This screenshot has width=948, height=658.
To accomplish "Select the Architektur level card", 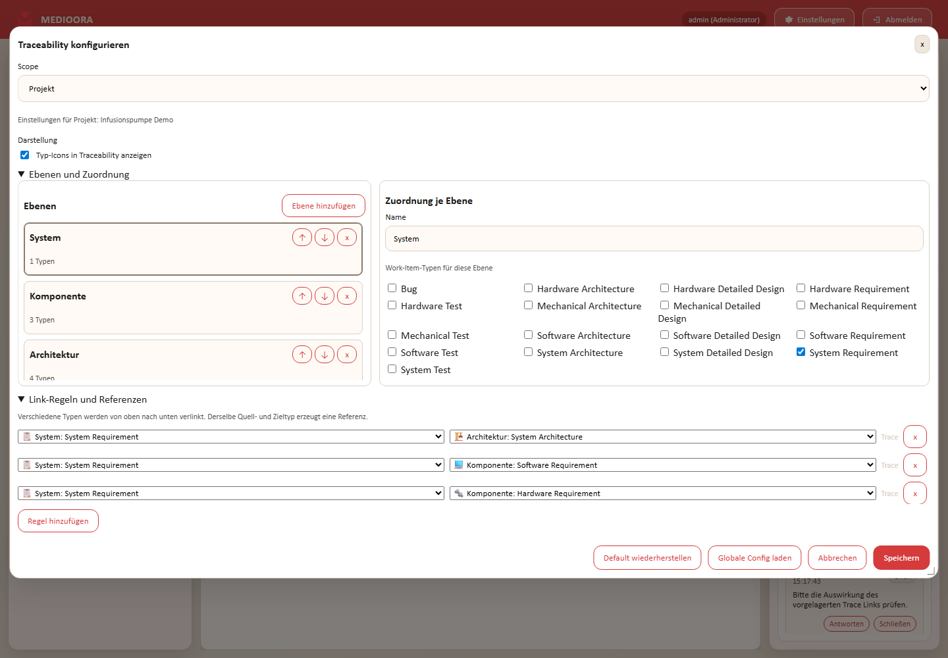I will [193, 361].
